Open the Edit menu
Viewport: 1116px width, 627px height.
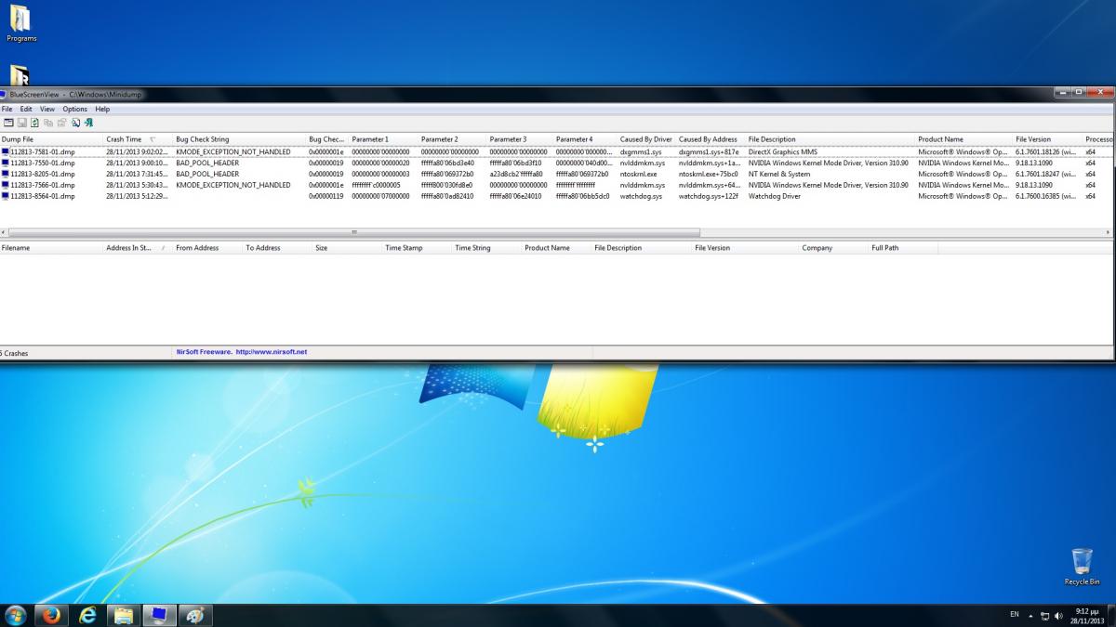pos(26,109)
